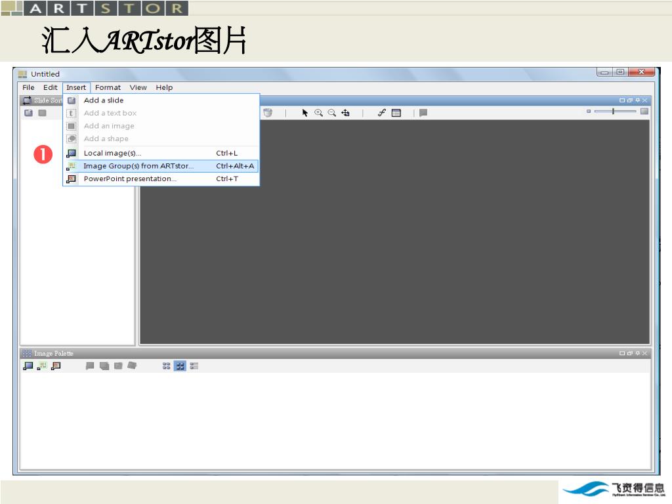
Task: Open the Edit menu
Action: [50, 87]
